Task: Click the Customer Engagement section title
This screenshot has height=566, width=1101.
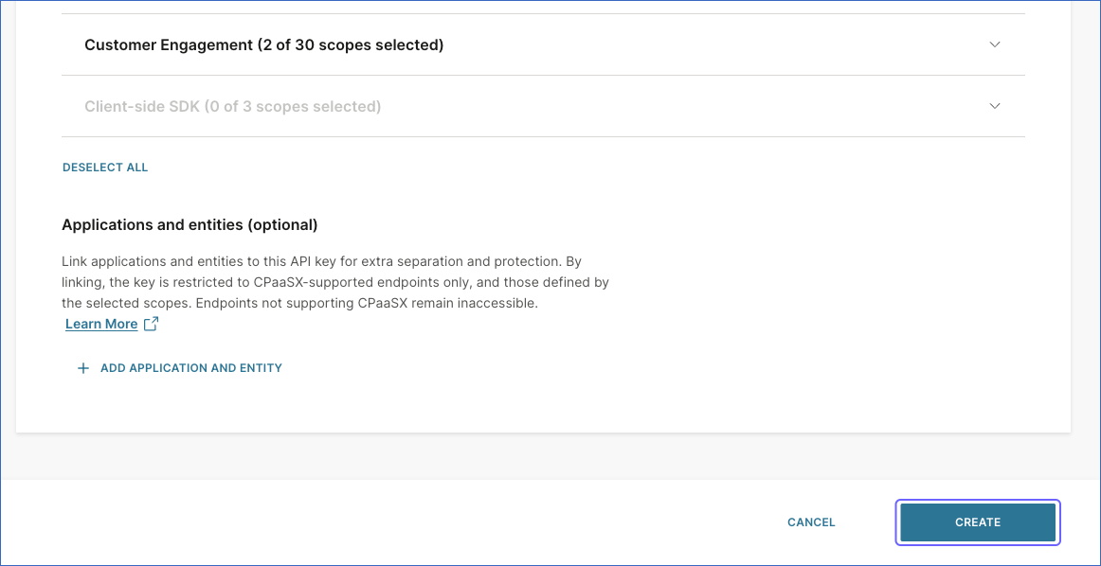Action: point(264,44)
